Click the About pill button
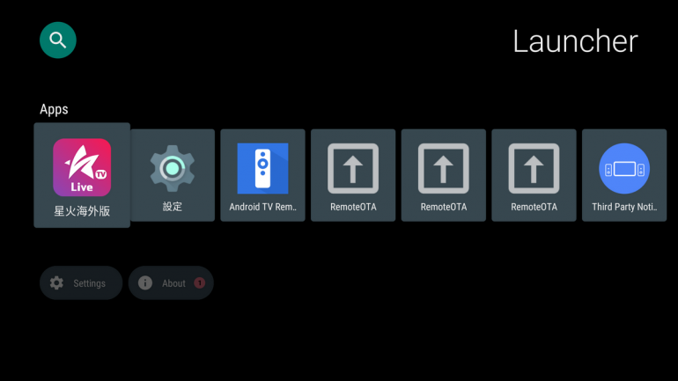This screenshot has height=381, width=678. point(171,283)
